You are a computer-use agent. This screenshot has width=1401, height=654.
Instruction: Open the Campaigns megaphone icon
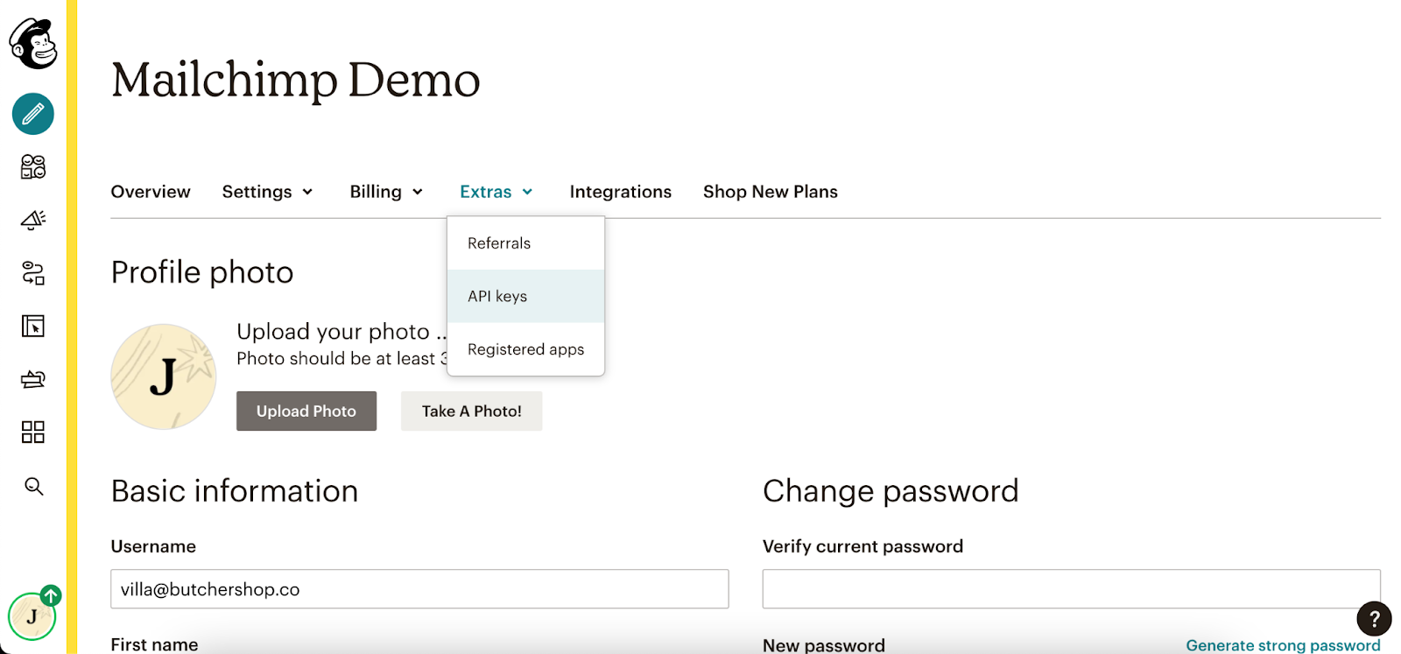click(33, 220)
